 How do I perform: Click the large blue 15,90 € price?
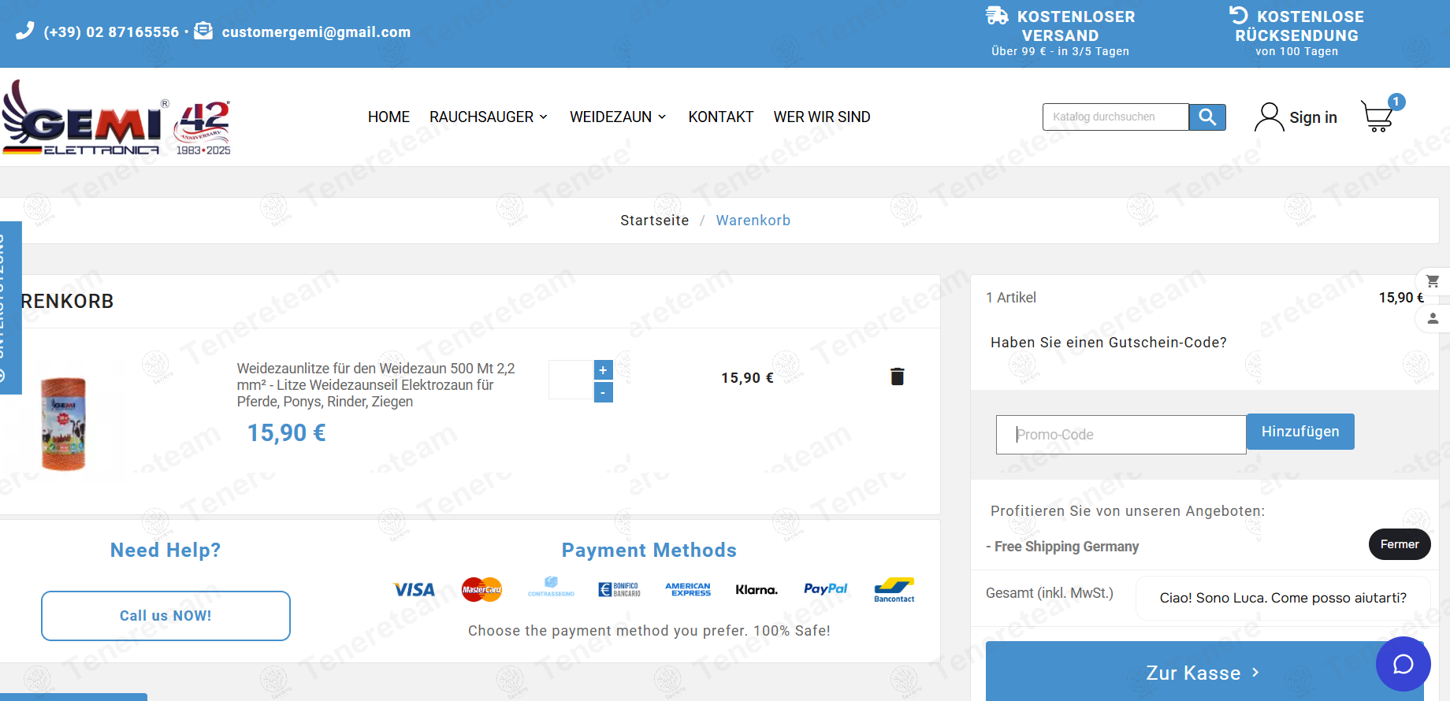(x=287, y=432)
